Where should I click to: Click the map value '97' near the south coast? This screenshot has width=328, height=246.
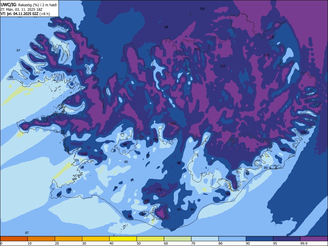pyautogui.click(x=143, y=214)
